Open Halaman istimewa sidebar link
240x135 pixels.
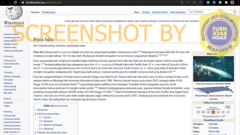[12, 122]
